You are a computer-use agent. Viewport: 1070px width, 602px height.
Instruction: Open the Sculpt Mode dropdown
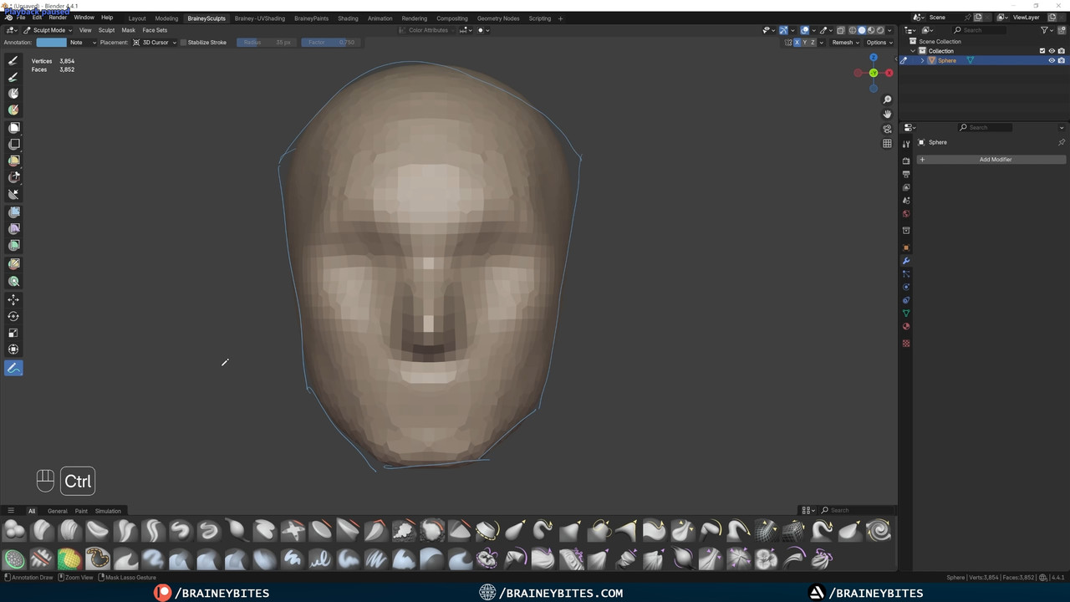(x=48, y=30)
